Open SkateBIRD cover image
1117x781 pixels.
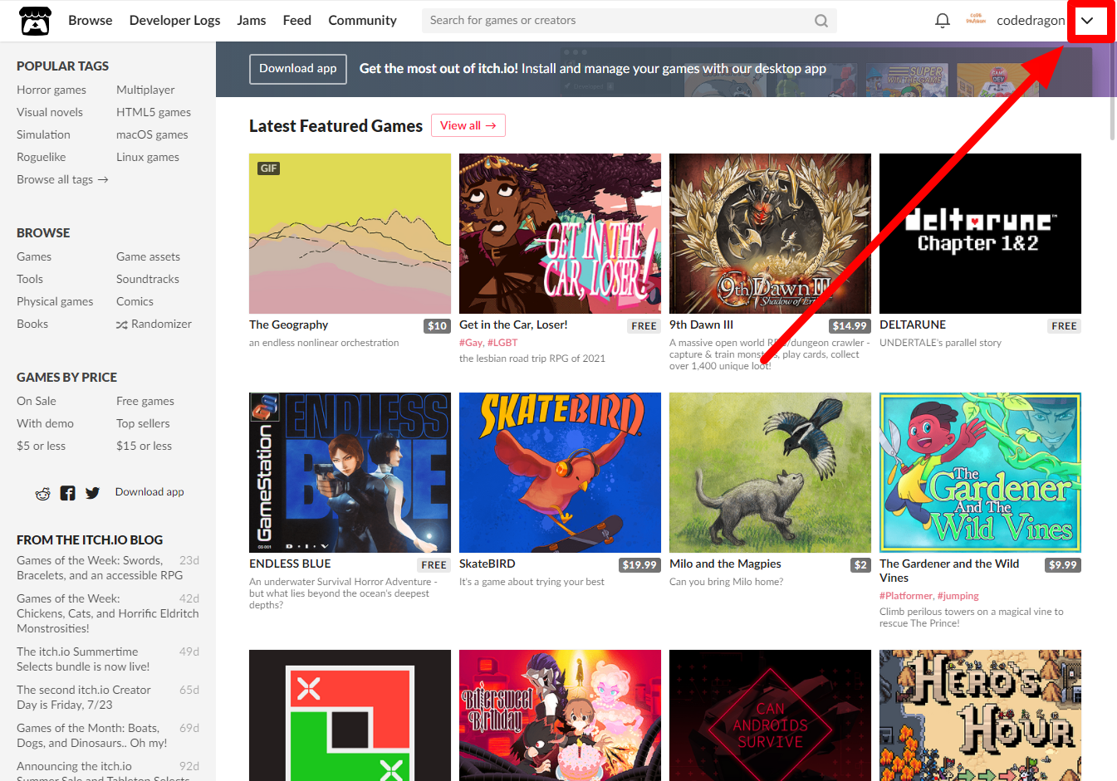tap(560, 472)
